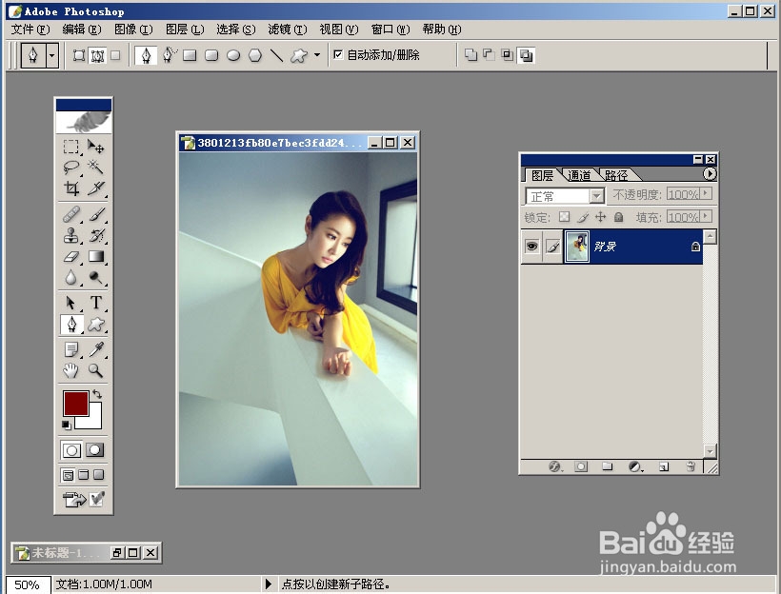
Task: Add a layer mask in Layers panel
Action: pos(581,466)
